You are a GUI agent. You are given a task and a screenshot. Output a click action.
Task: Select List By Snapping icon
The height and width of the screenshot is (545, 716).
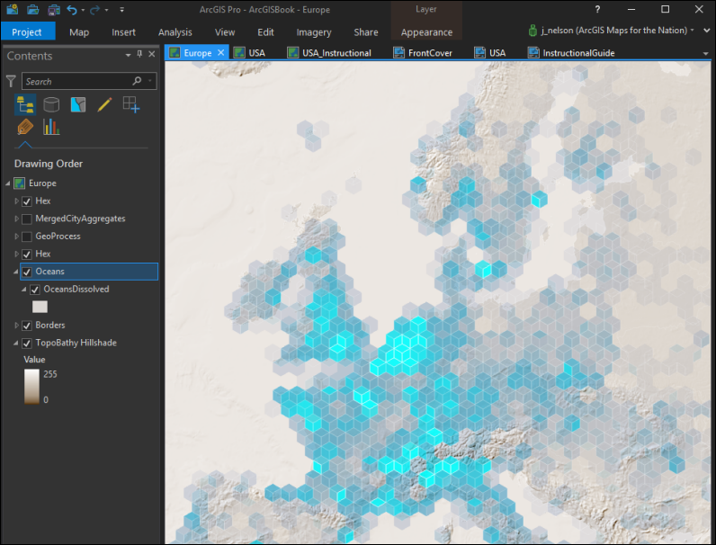131,105
